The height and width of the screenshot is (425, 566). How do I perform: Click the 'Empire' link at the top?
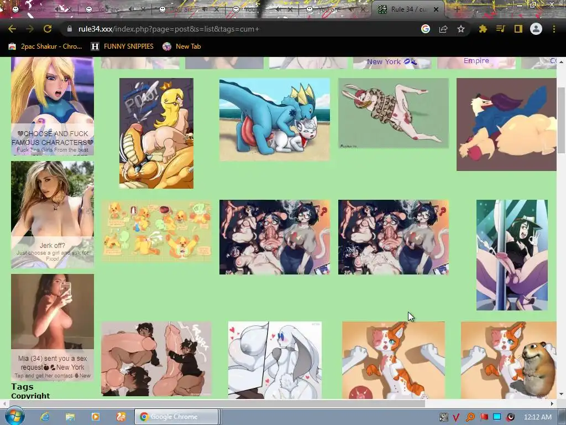476,61
